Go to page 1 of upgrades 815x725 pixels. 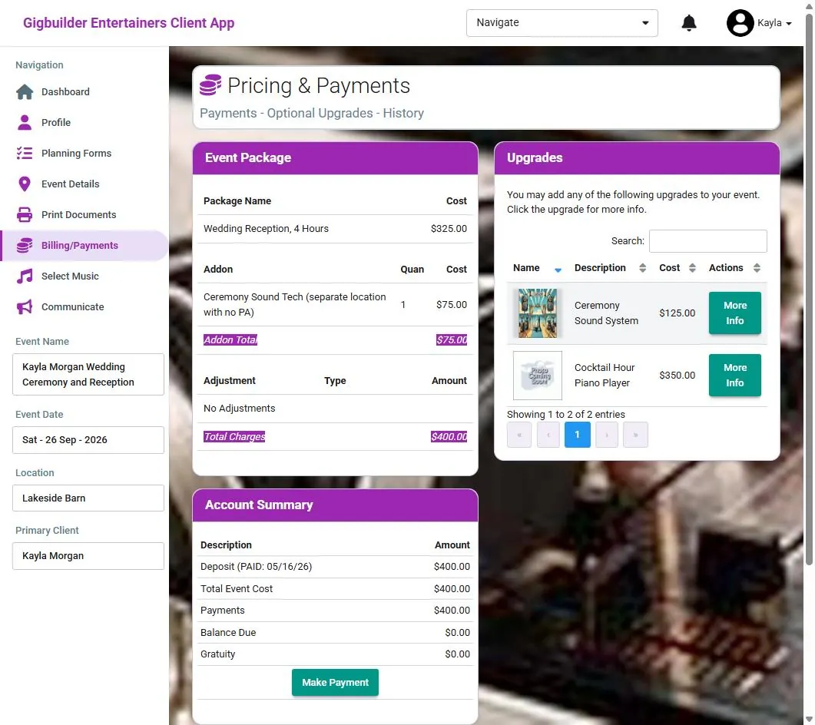577,435
